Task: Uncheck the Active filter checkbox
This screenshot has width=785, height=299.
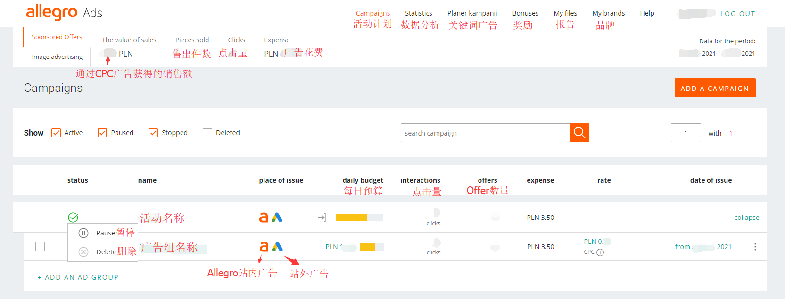Action: [56, 133]
